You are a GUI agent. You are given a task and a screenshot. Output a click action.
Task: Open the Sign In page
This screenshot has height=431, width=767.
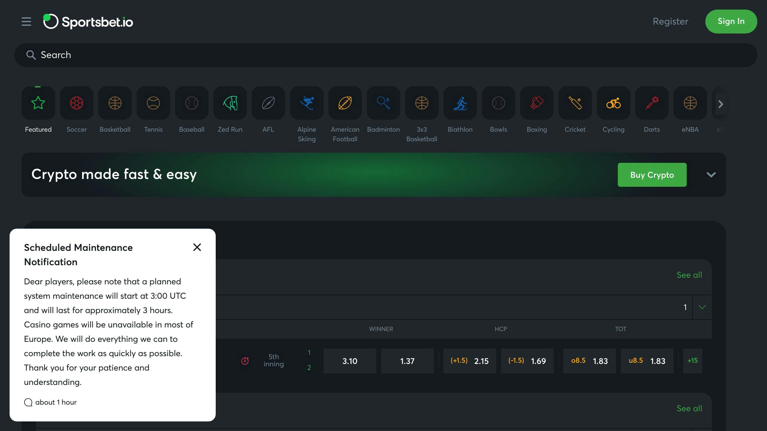tap(731, 21)
